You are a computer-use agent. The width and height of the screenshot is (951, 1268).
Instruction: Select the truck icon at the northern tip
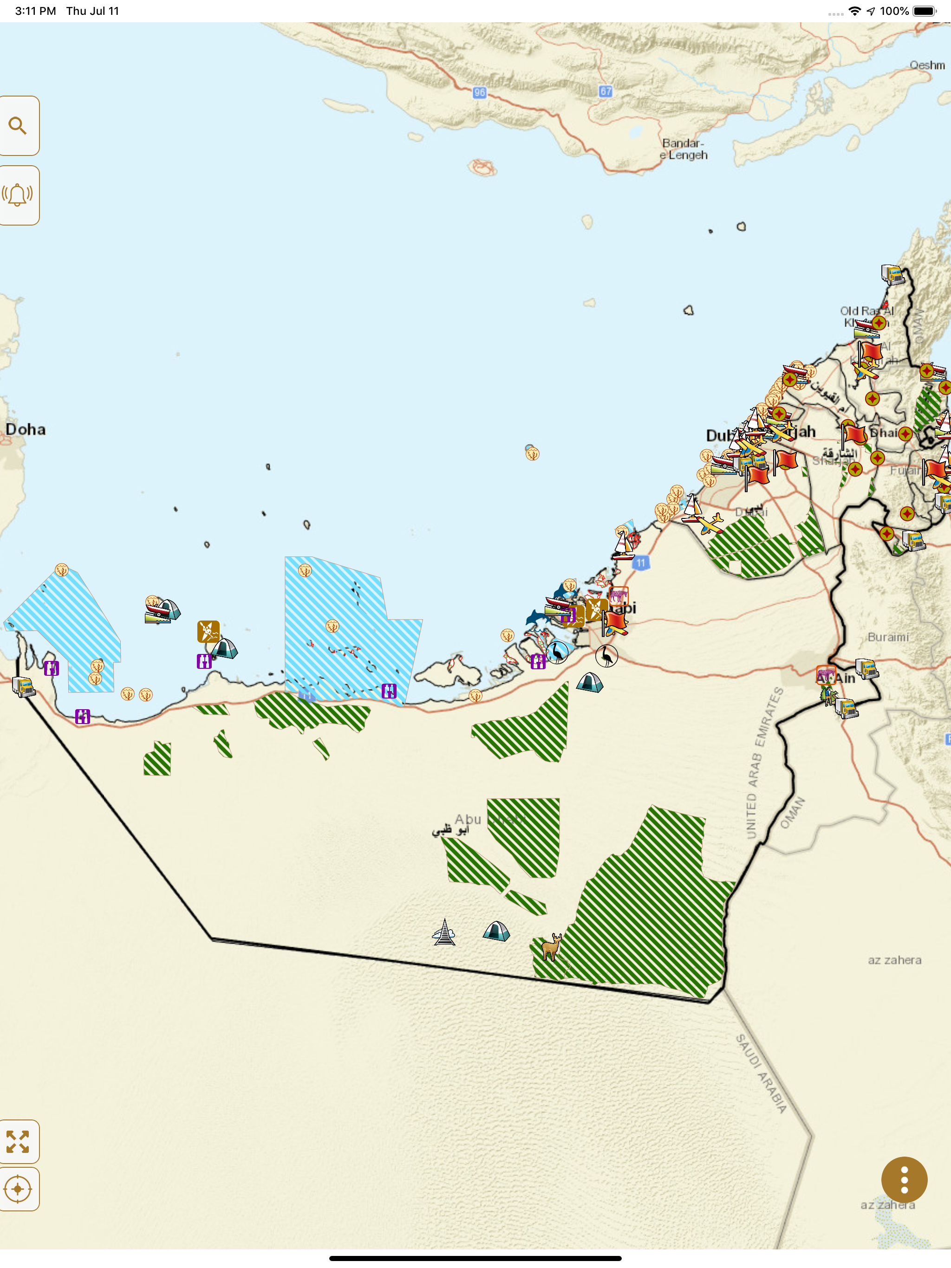892,275
